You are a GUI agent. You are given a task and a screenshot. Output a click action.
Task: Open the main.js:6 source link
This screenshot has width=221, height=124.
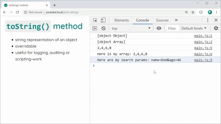[x=203, y=54]
